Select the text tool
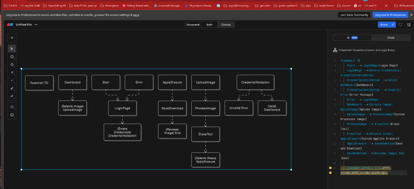 (12, 96)
